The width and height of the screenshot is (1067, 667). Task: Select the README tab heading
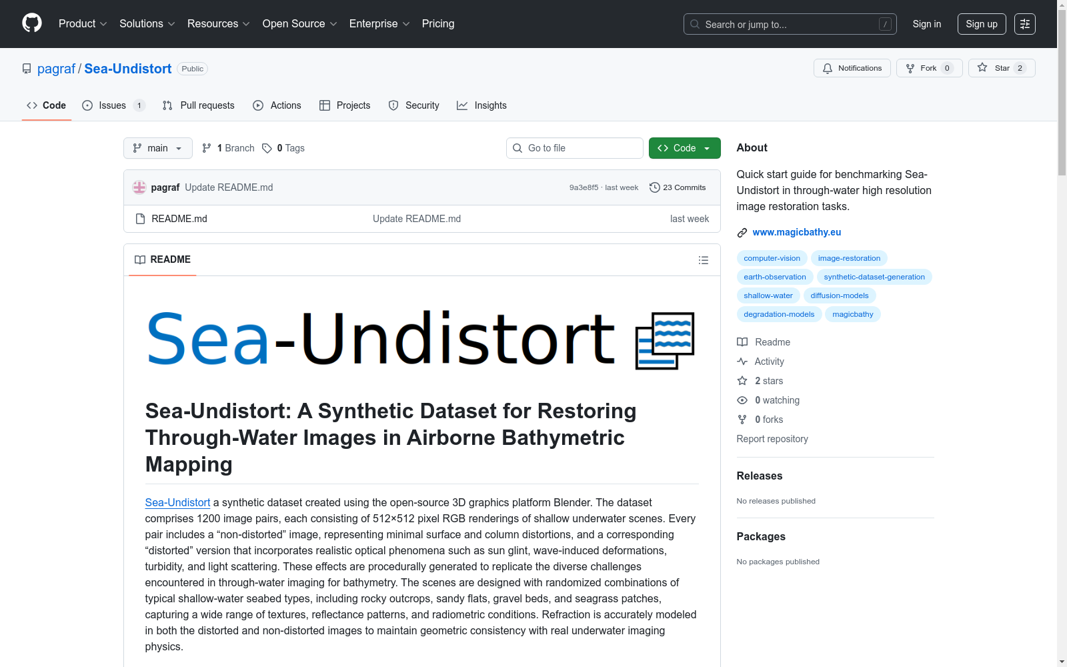click(163, 259)
